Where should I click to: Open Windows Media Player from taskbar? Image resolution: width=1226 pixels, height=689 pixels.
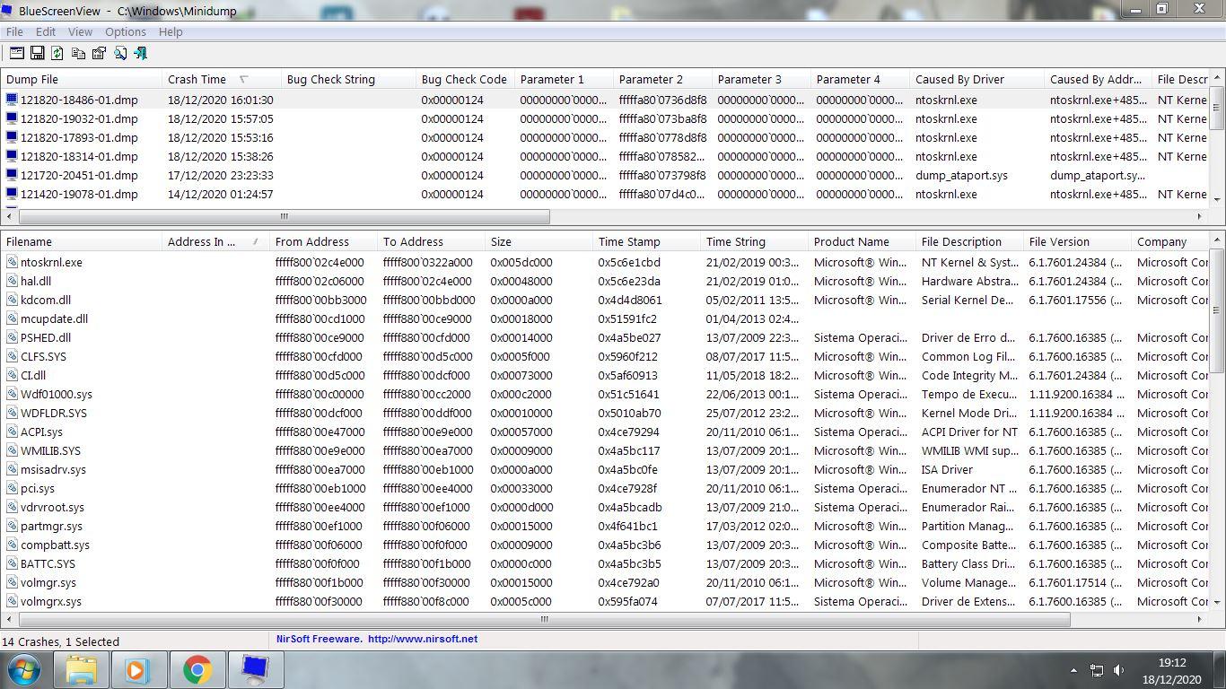pos(138,670)
